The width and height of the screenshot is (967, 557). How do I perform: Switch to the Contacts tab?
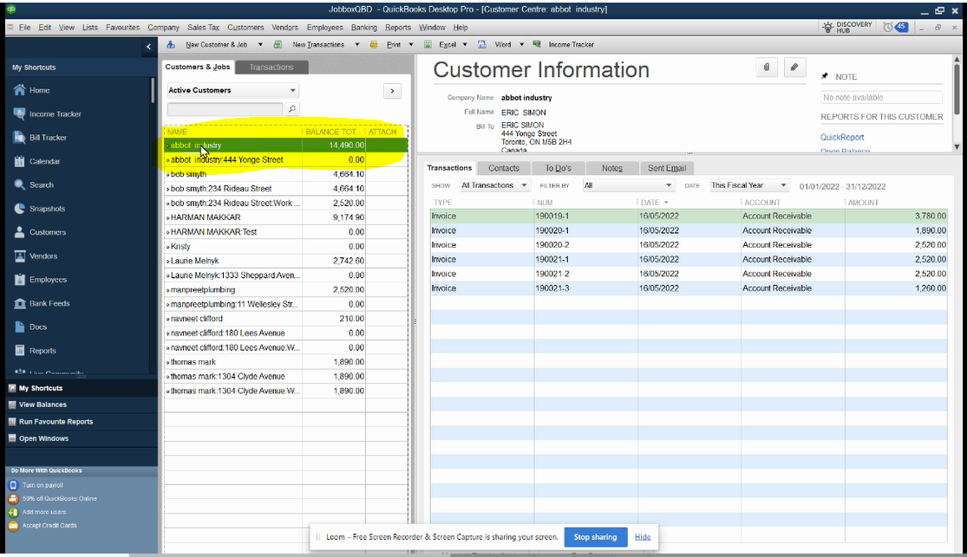click(504, 168)
